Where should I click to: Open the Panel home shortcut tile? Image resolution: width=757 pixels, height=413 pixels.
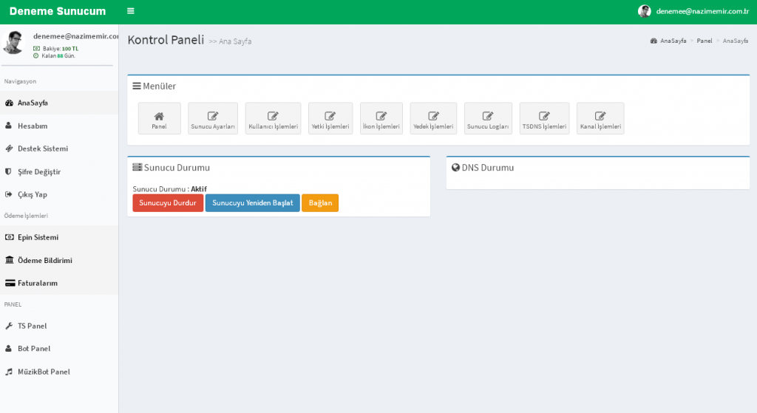coord(160,118)
